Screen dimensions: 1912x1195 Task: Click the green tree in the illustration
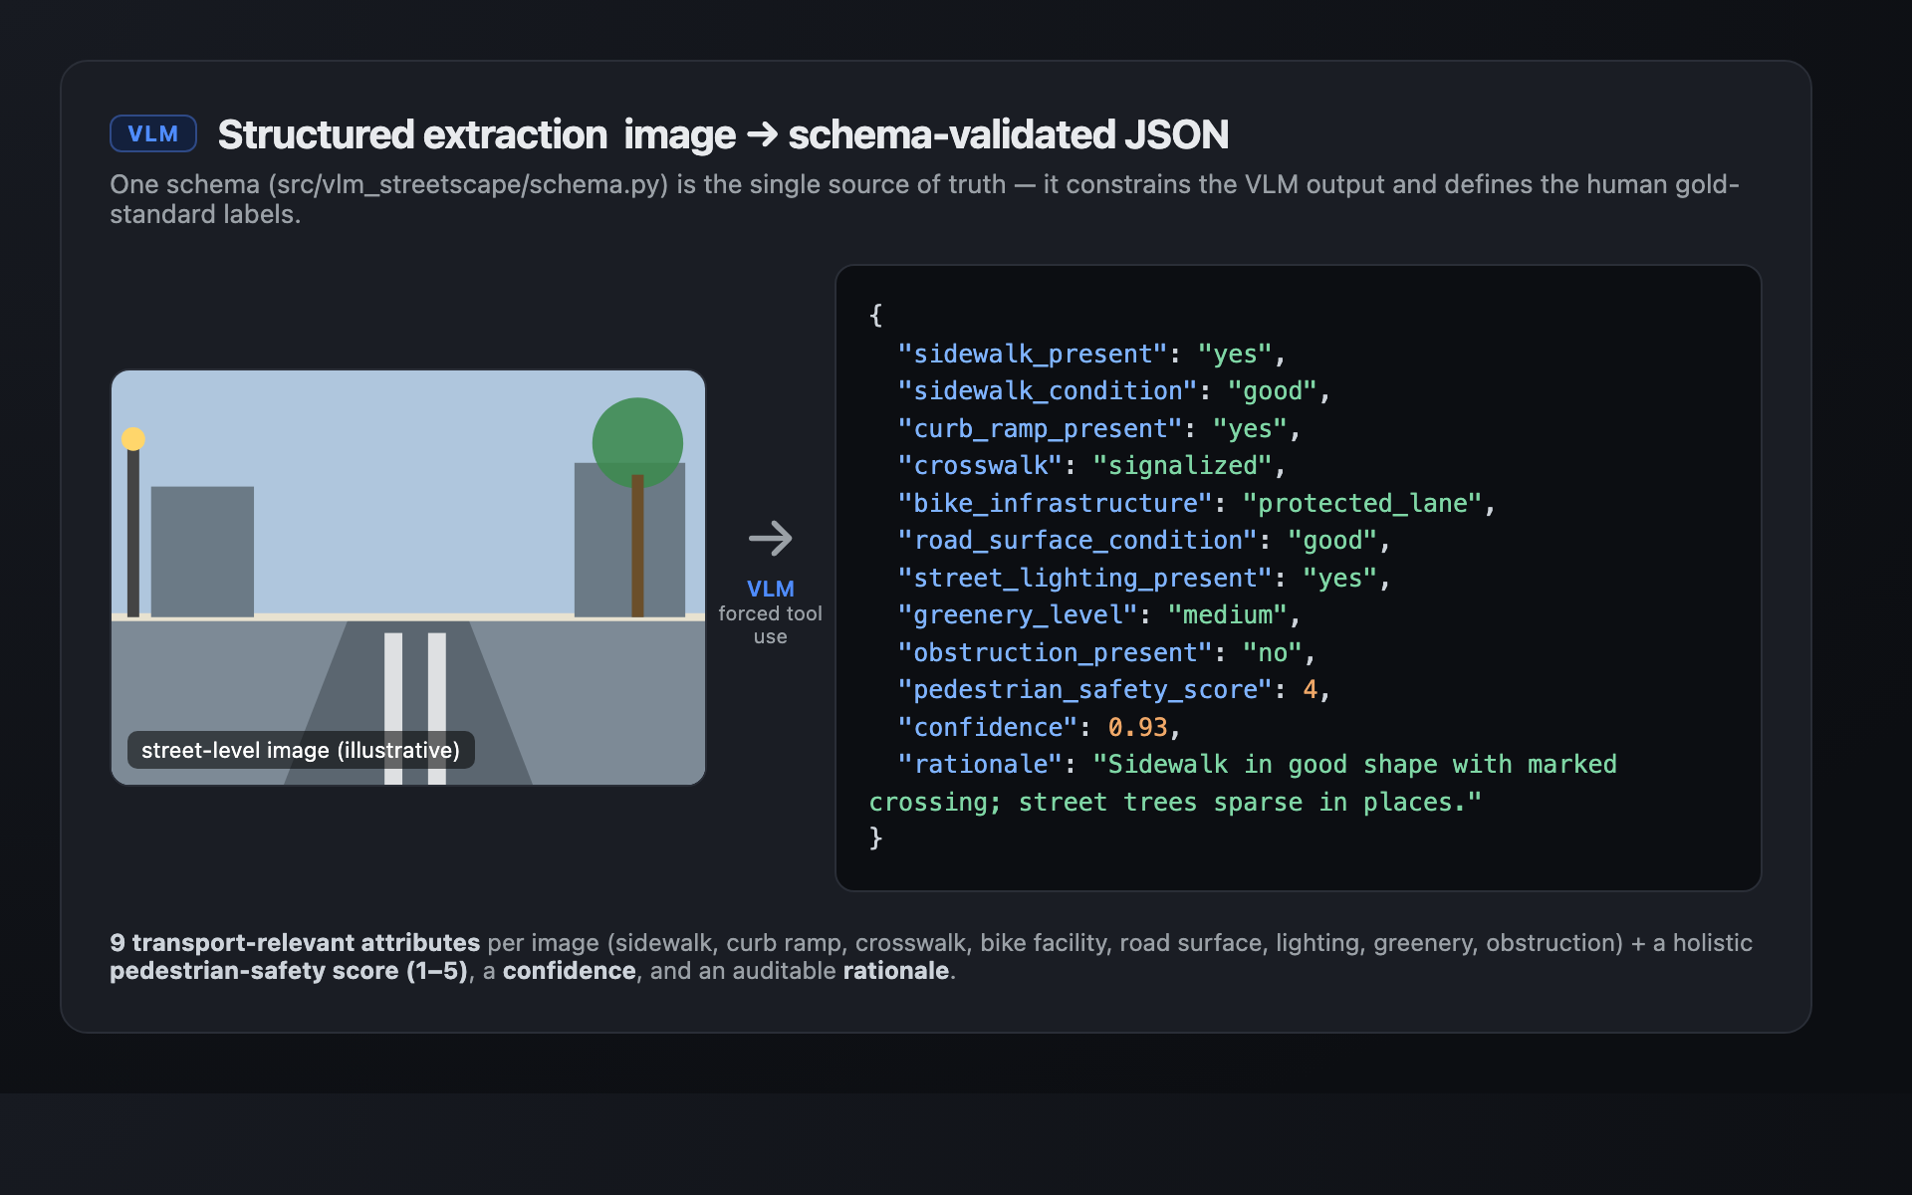pyautogui.click(x=637, y=444)
